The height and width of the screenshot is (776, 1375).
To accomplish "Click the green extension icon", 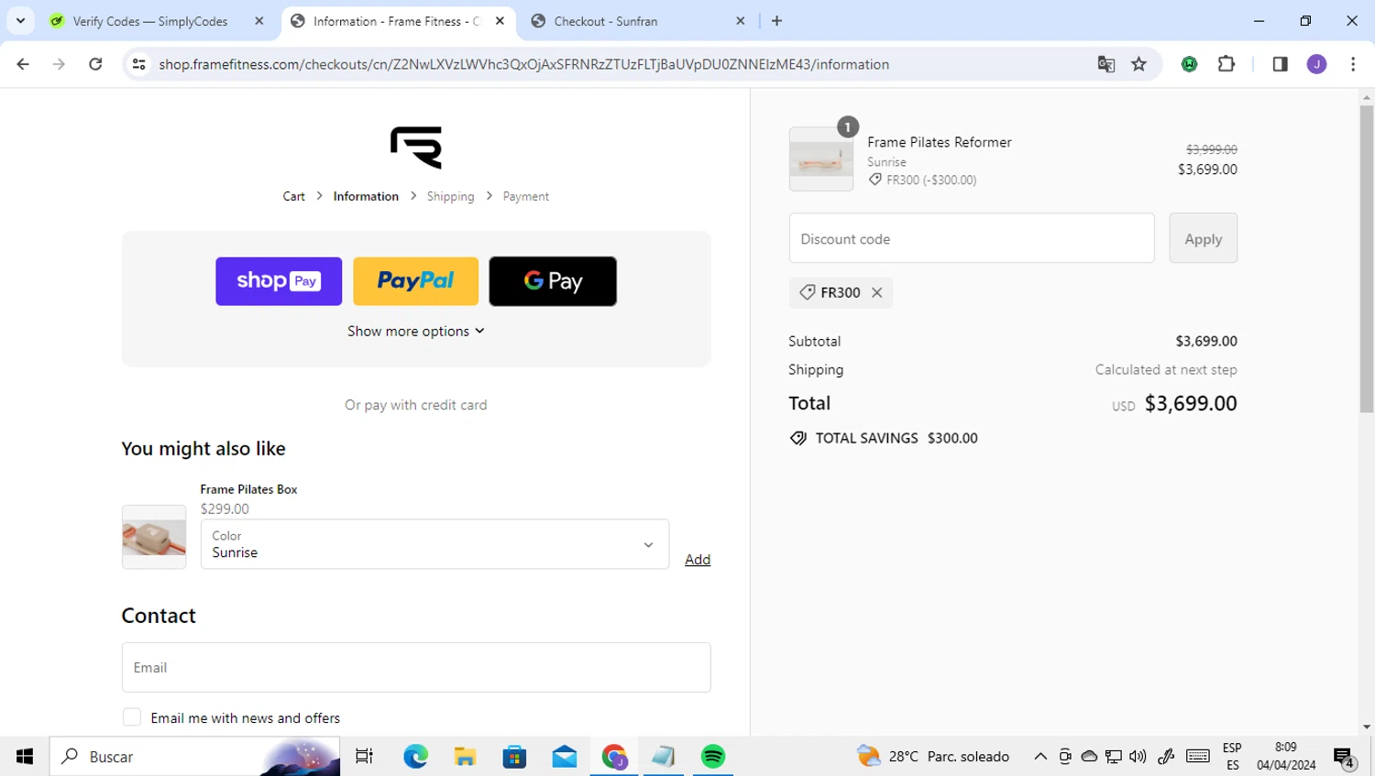I will 1190,64.
